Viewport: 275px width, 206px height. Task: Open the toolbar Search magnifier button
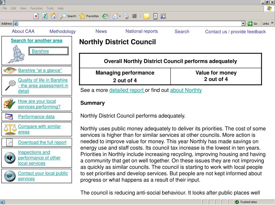click(x=68, y=16)
